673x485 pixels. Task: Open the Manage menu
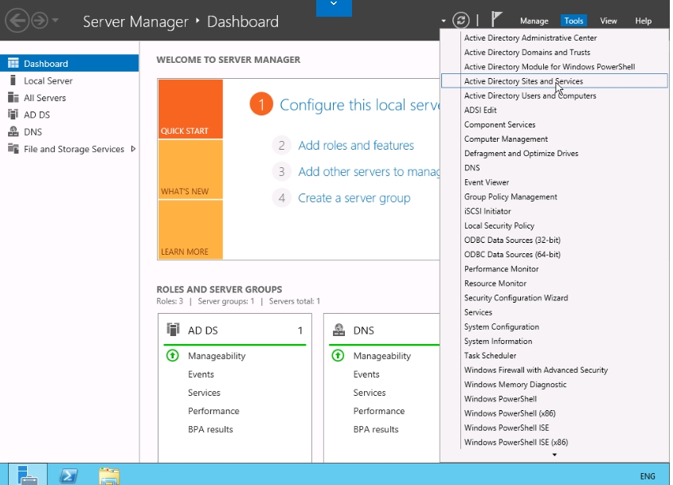coord(534,21)
